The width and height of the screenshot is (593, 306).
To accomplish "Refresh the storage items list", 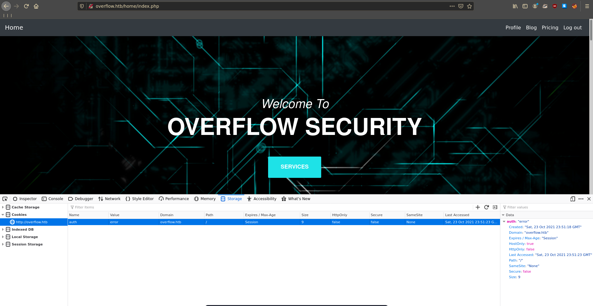I will 486,207.
